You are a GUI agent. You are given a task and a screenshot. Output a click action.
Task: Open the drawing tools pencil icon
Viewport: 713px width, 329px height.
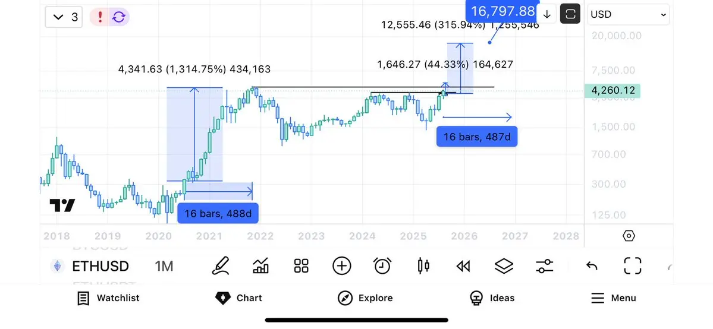point(221,266)
